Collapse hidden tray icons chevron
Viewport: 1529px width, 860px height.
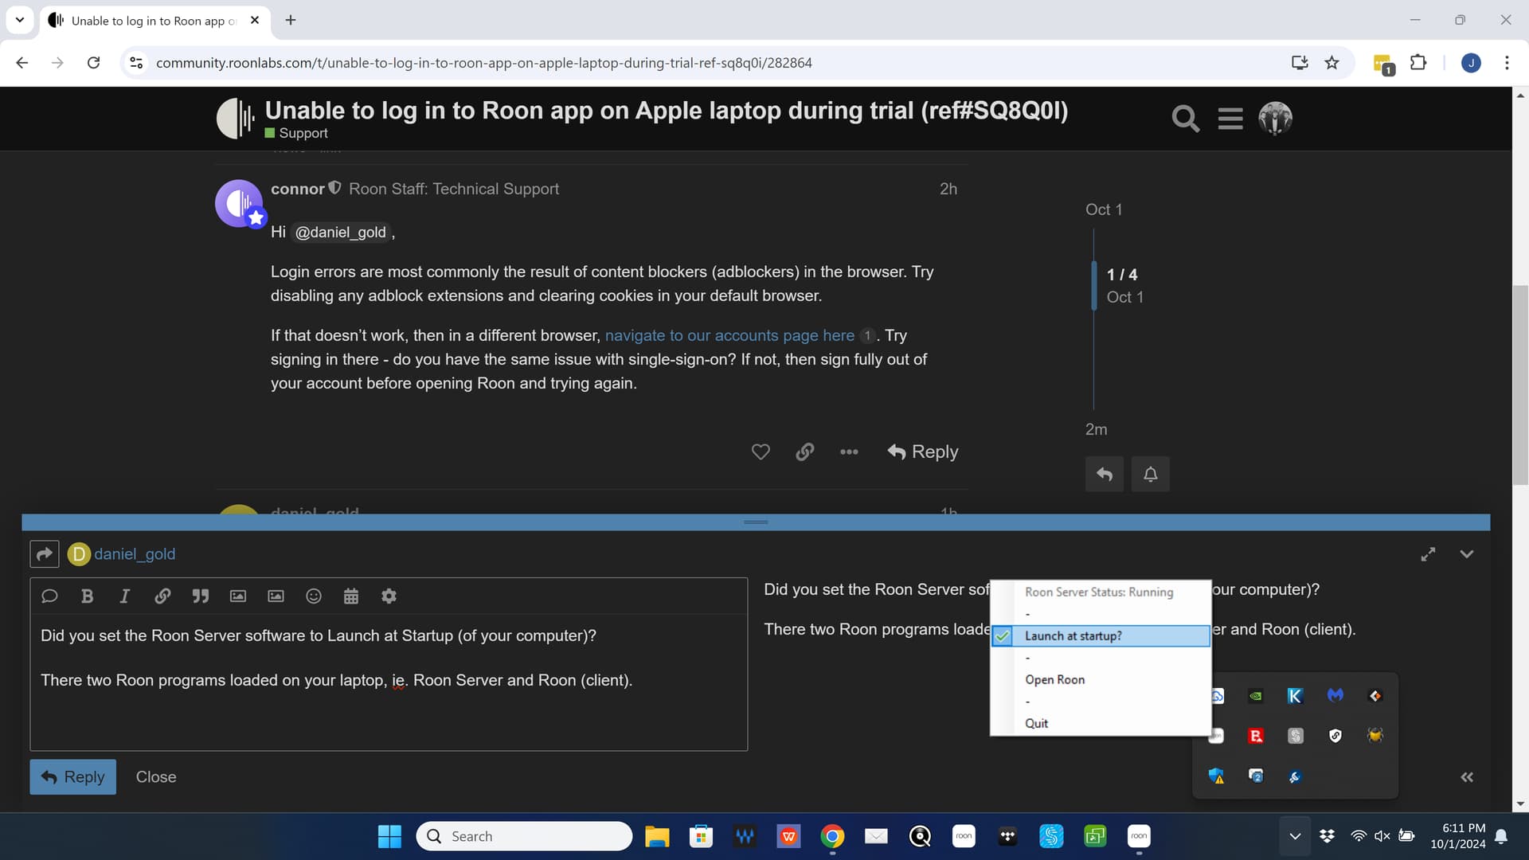1295,836
